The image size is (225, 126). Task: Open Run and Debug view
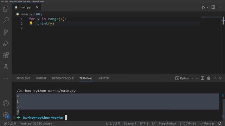pos(6,43)
